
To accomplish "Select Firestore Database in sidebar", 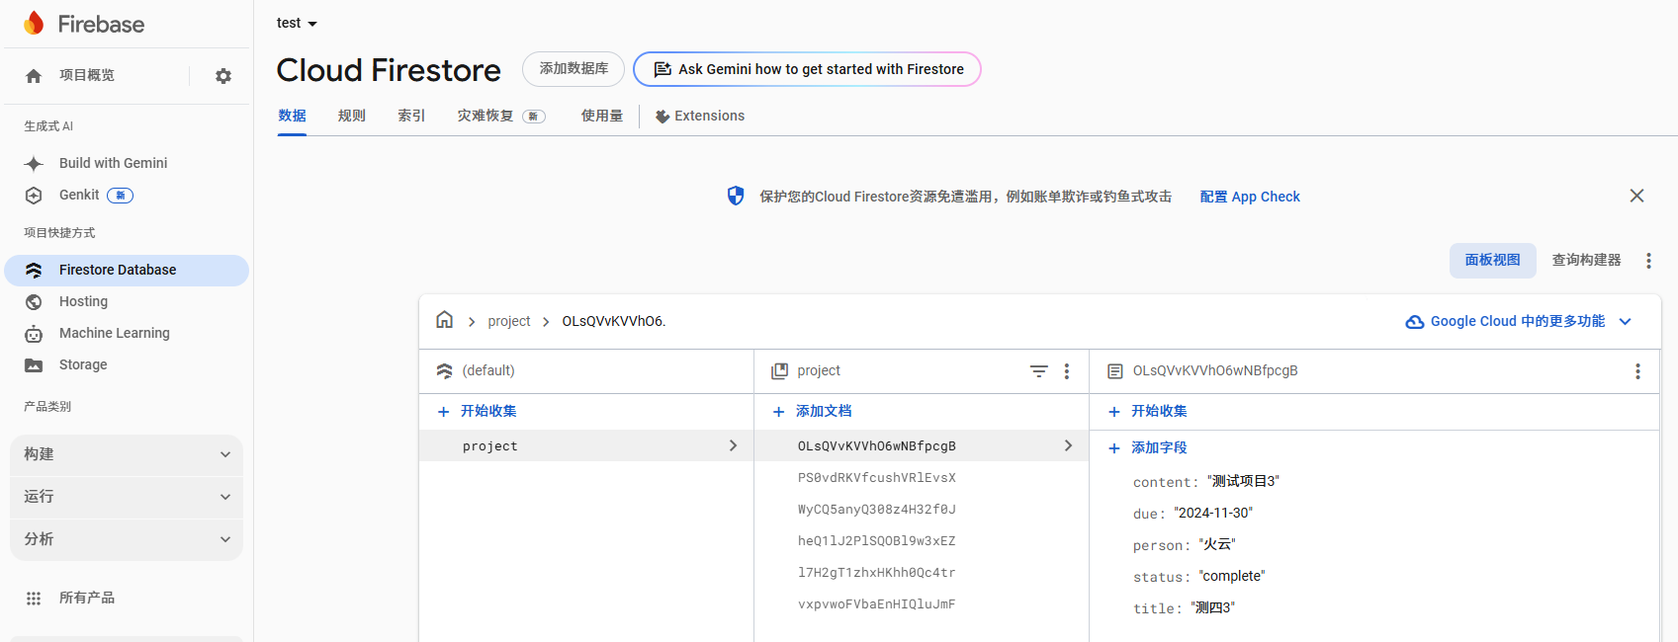I will [x=127, y=270].
